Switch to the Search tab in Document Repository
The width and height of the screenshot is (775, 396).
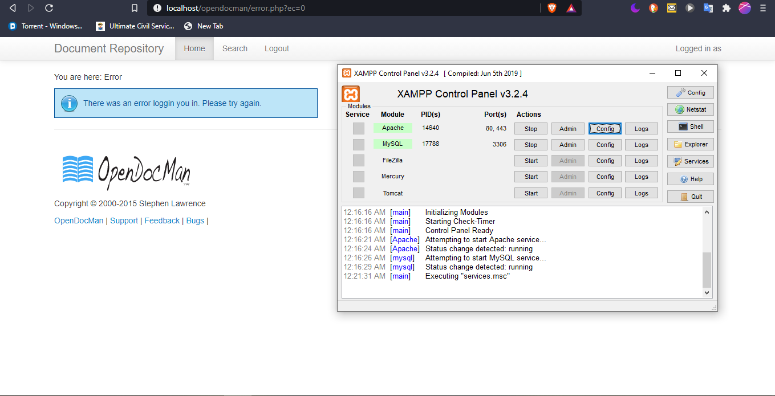tap(234, 48)
